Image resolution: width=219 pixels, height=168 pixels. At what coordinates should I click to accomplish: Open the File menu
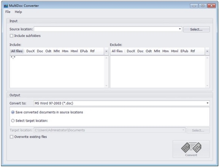[x=8, y=12]
